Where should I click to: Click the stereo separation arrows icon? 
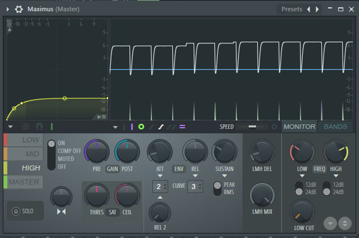coord(61,212)
